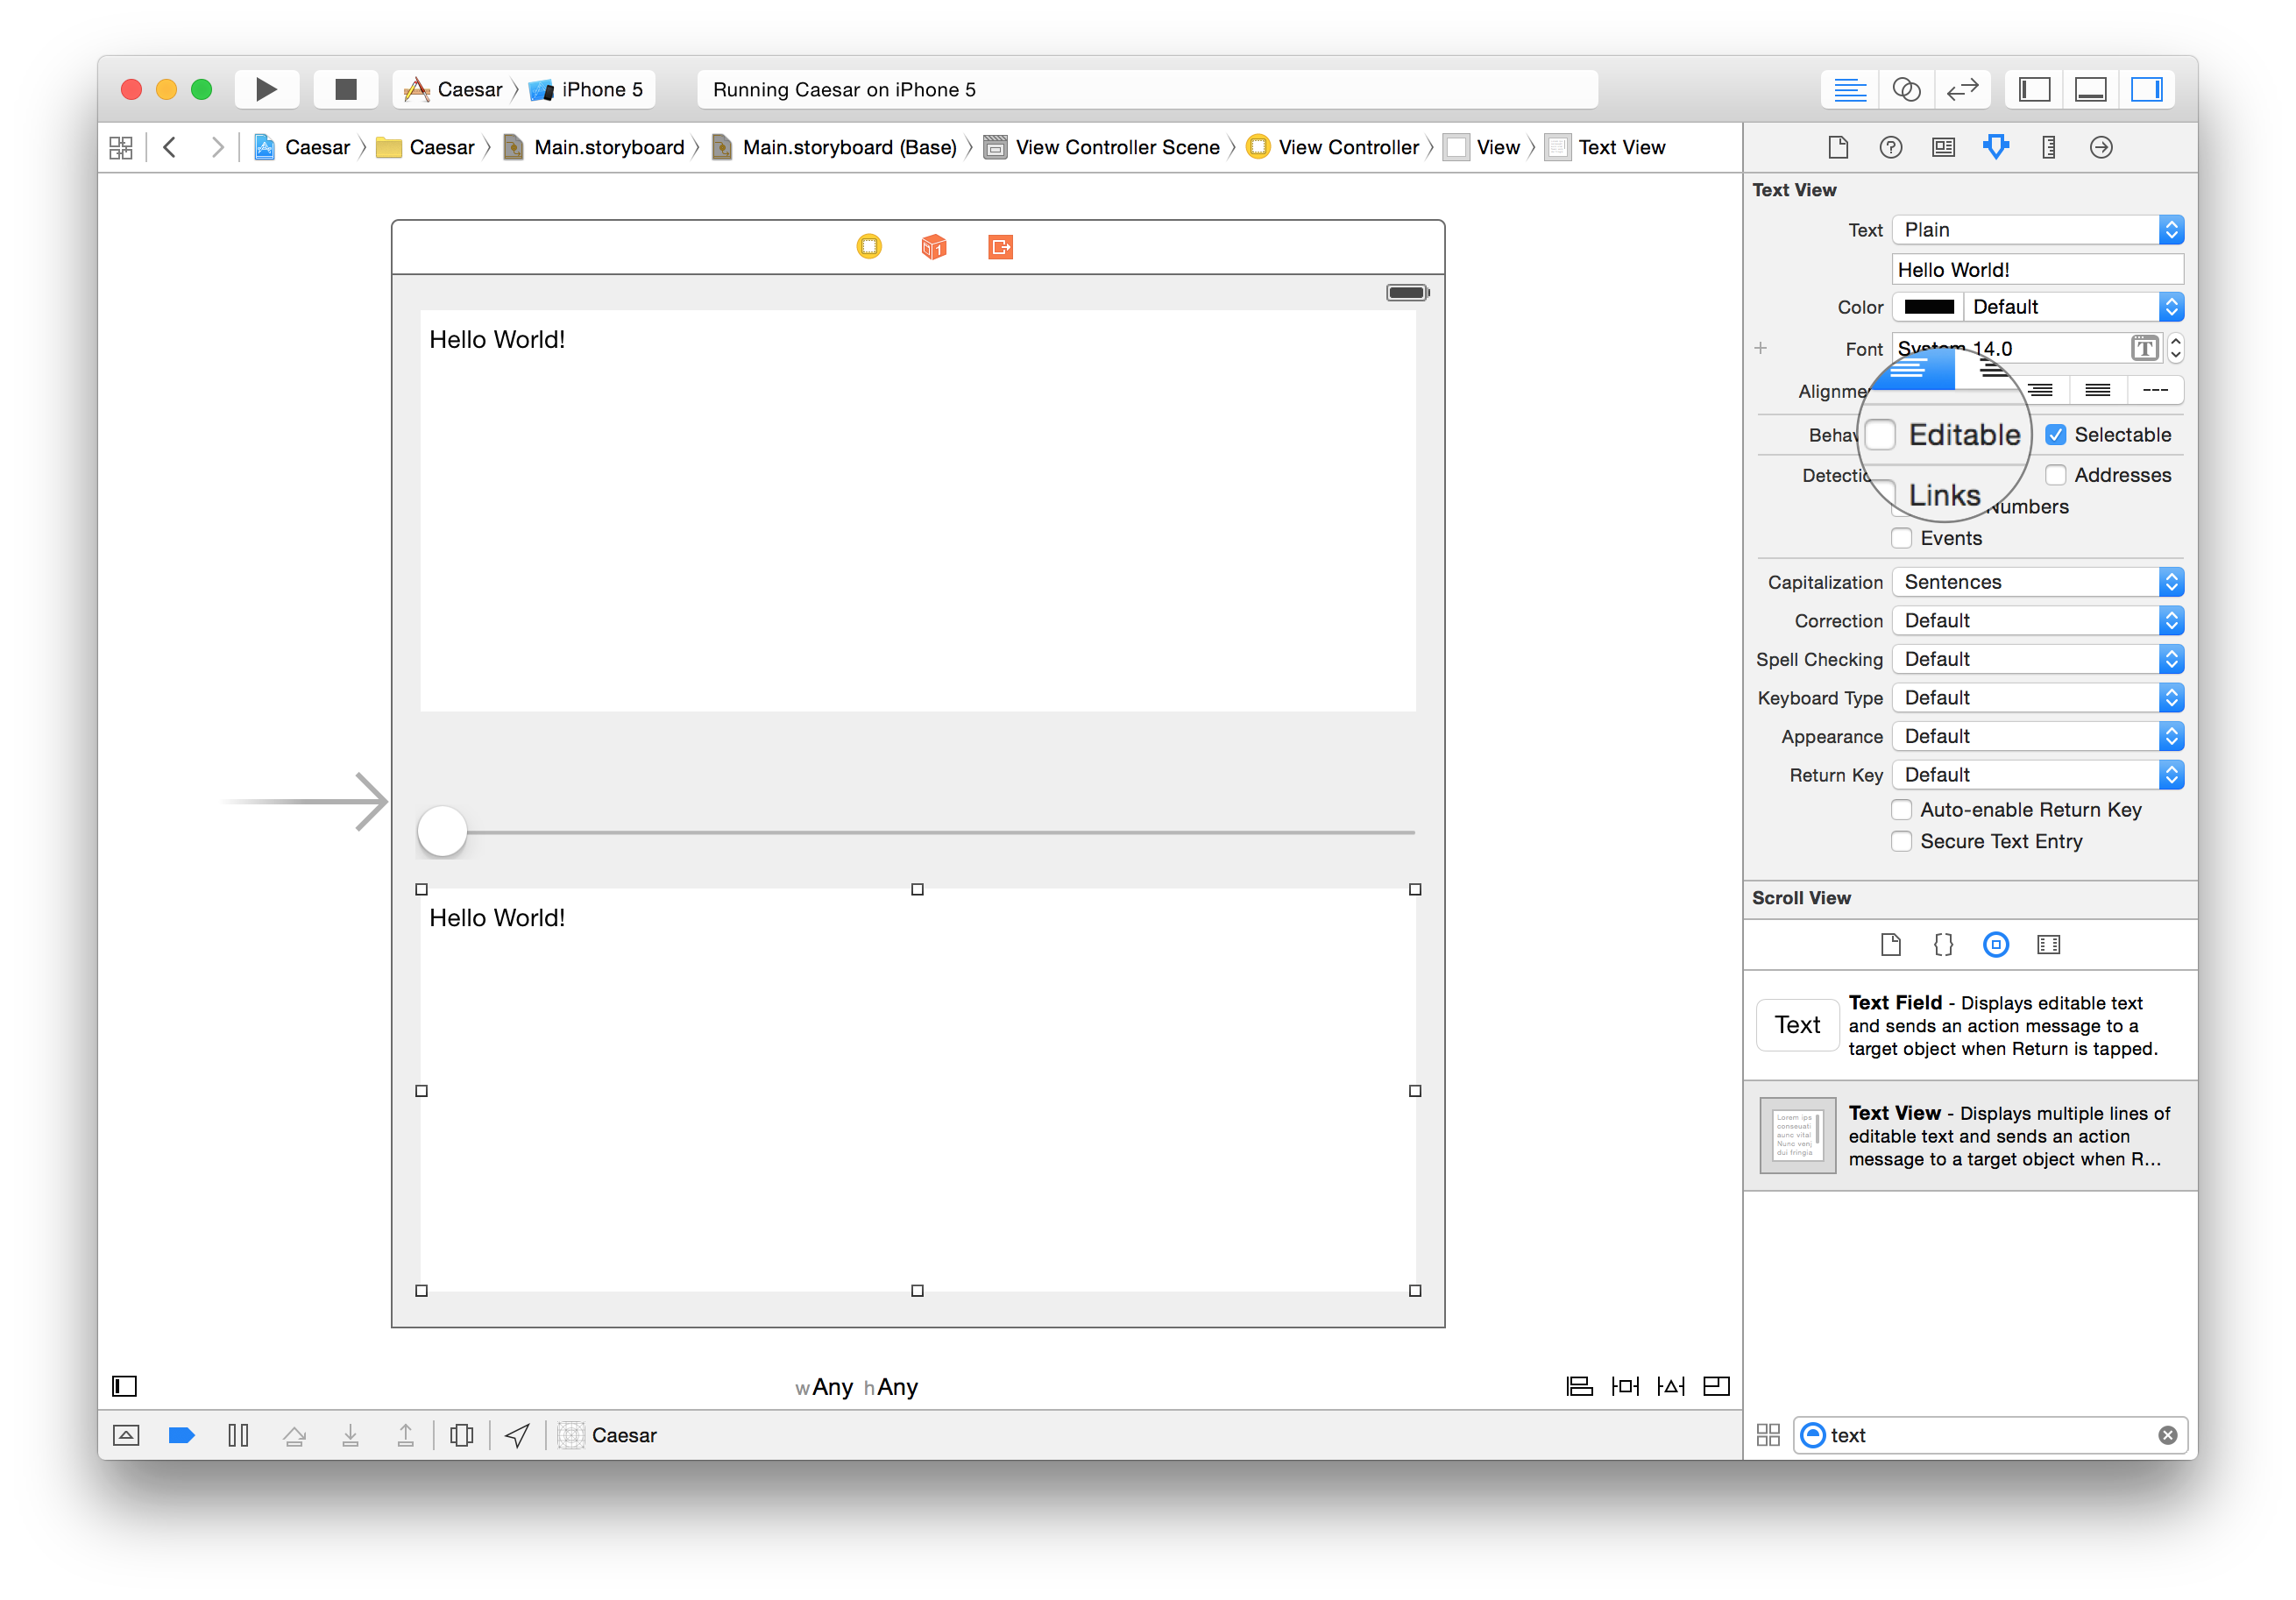This screenshot has height=1600, width=2296.
Task: Open the File inspector tab
Action: click(1838, 148)
